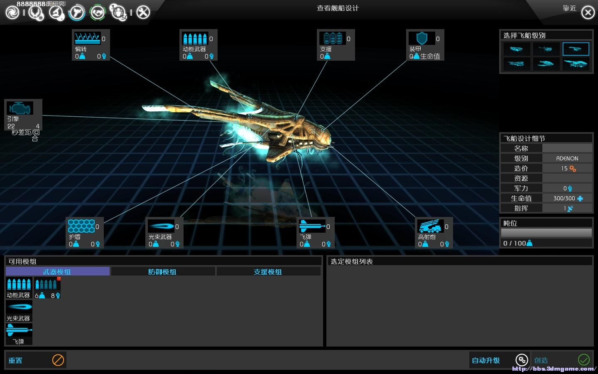Select the 动能武器 slot attached to ship

(195, 38)
